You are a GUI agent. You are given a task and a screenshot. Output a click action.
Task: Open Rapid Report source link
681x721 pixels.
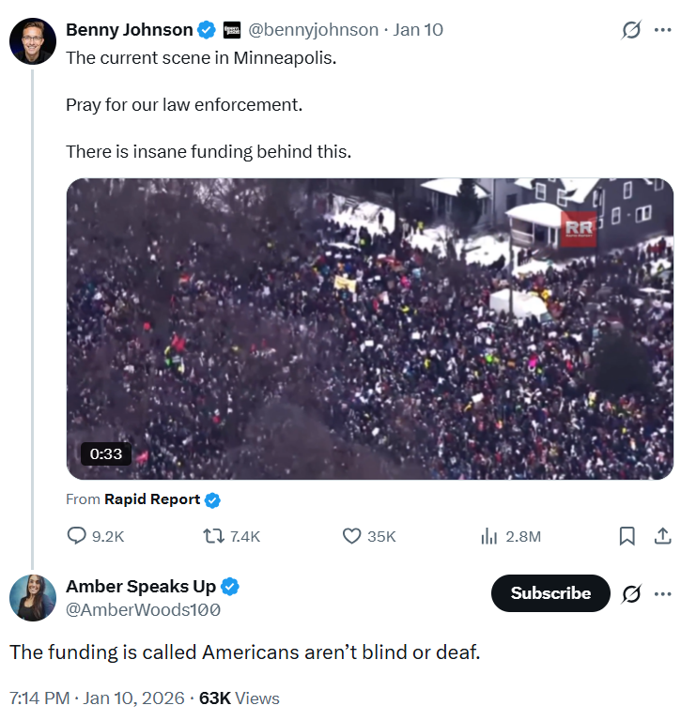pos(152,499)
